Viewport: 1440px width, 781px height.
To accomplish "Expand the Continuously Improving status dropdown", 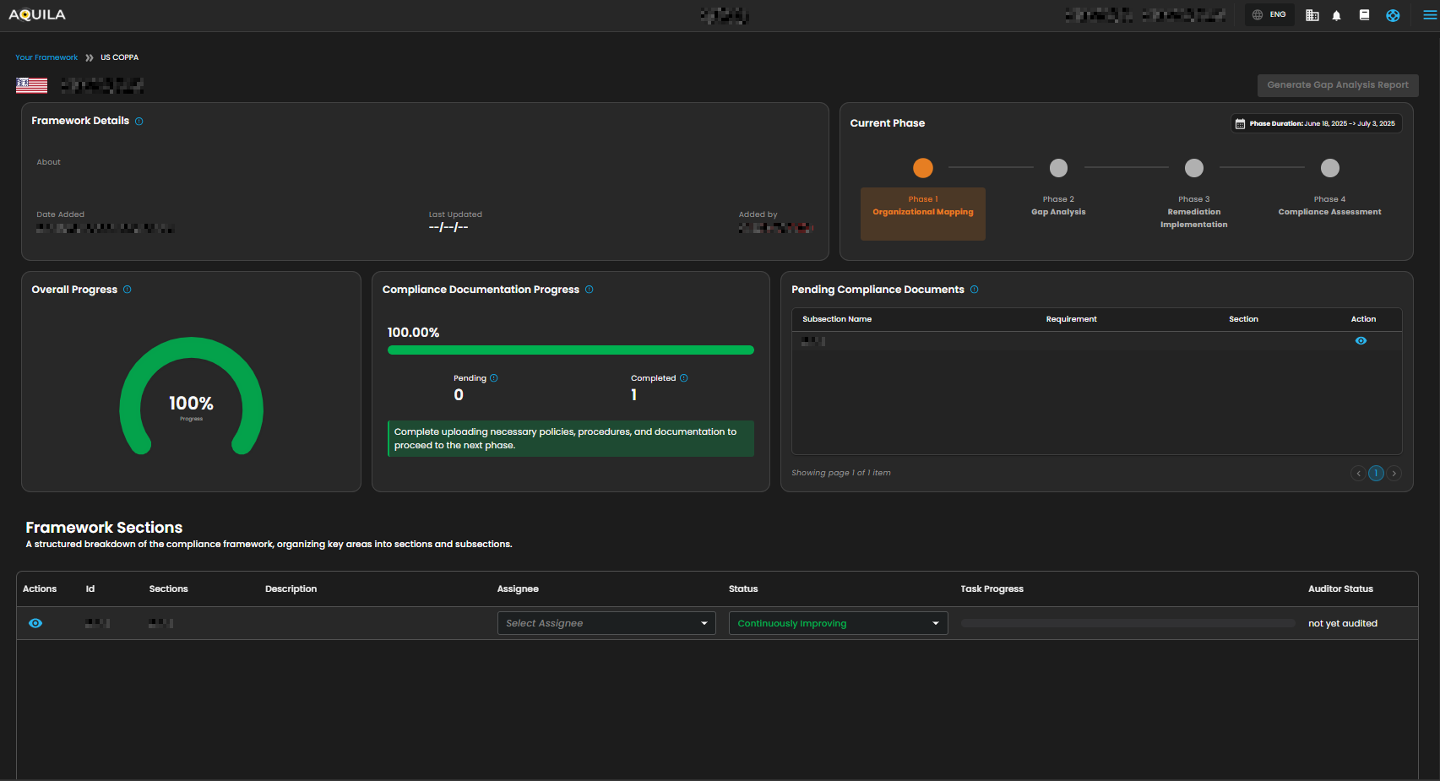I will coord(837,623).
